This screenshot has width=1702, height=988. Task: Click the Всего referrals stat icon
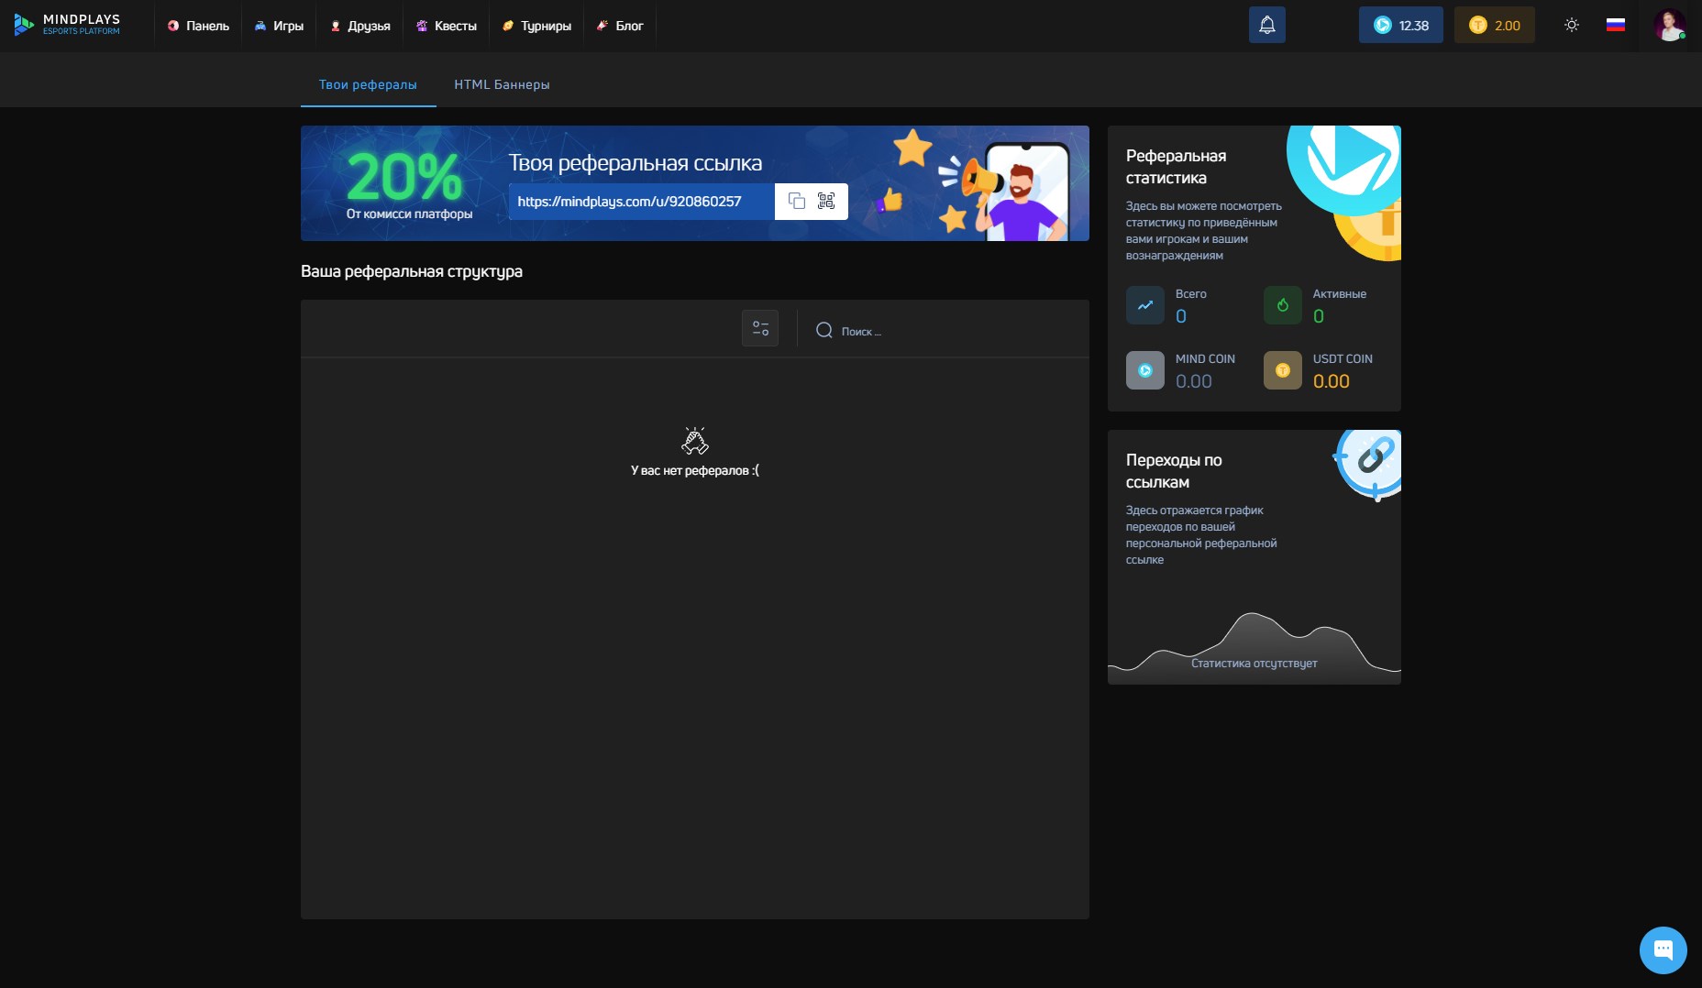(1144, 306)
